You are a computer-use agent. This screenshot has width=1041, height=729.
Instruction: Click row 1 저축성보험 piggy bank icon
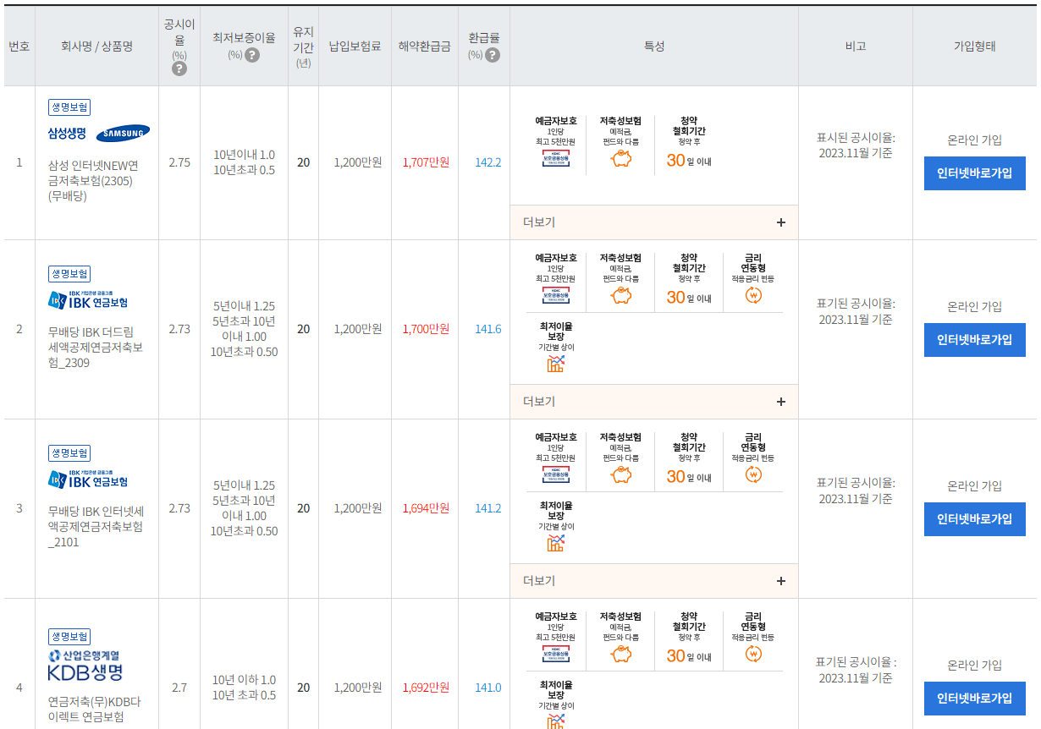pos(620,158)
